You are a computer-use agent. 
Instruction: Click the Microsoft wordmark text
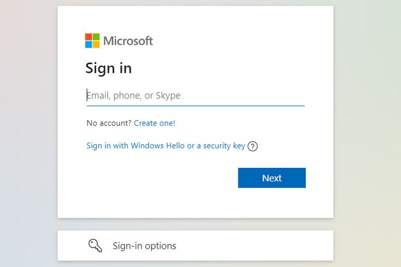pos(128,41)
